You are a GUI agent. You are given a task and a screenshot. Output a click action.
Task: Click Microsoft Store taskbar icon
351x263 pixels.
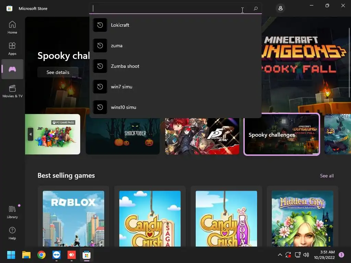tap(87, 255)
